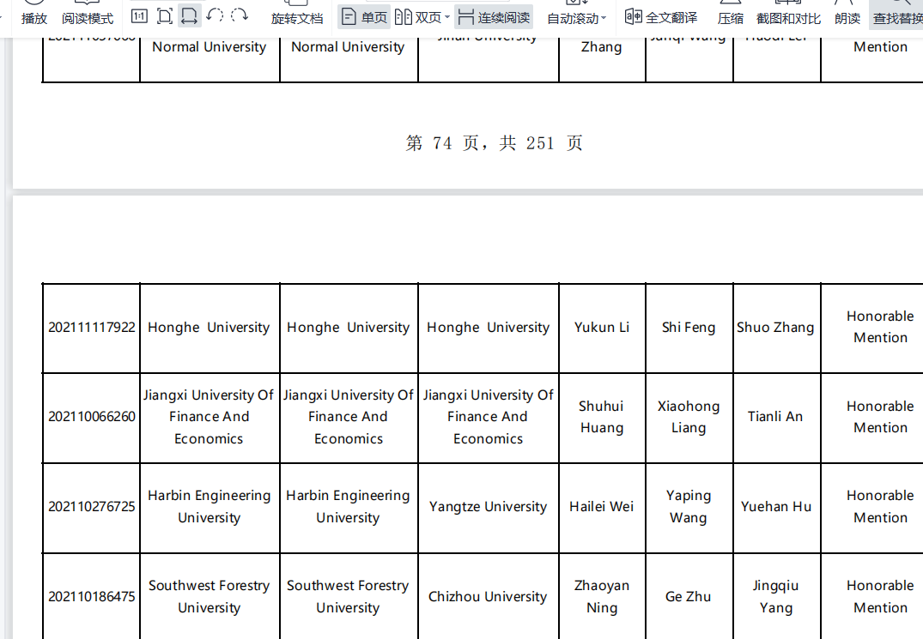923x639 pixels.
Task: Click the name Ge Zhu
Action: click(688, 597)
